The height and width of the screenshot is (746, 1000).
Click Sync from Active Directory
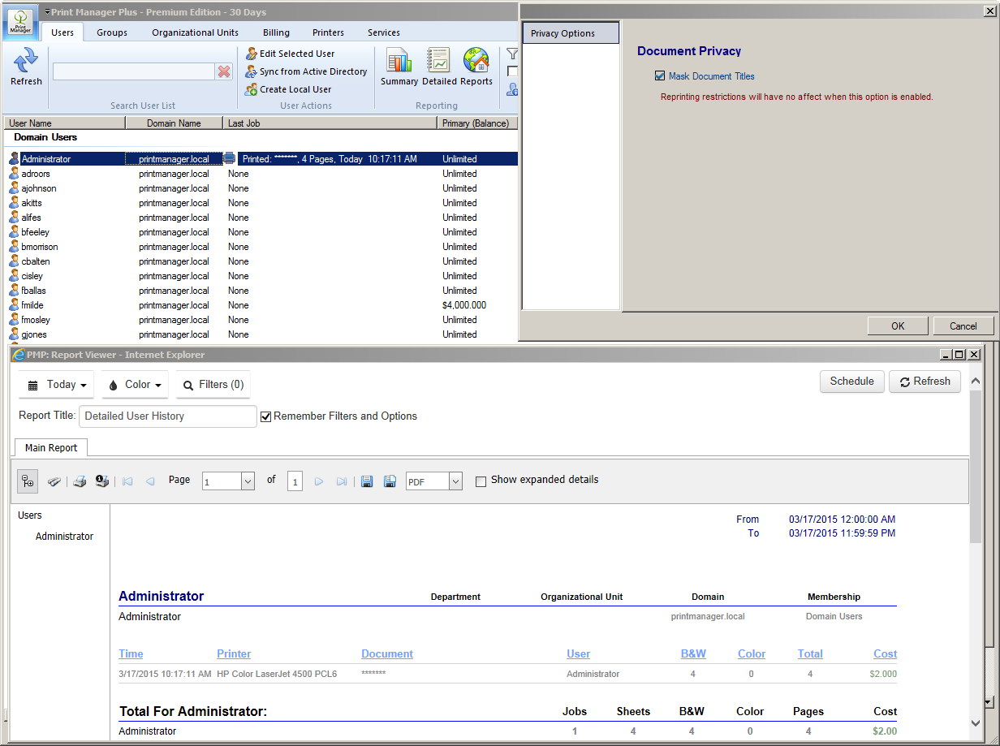[x=306, y=71]
